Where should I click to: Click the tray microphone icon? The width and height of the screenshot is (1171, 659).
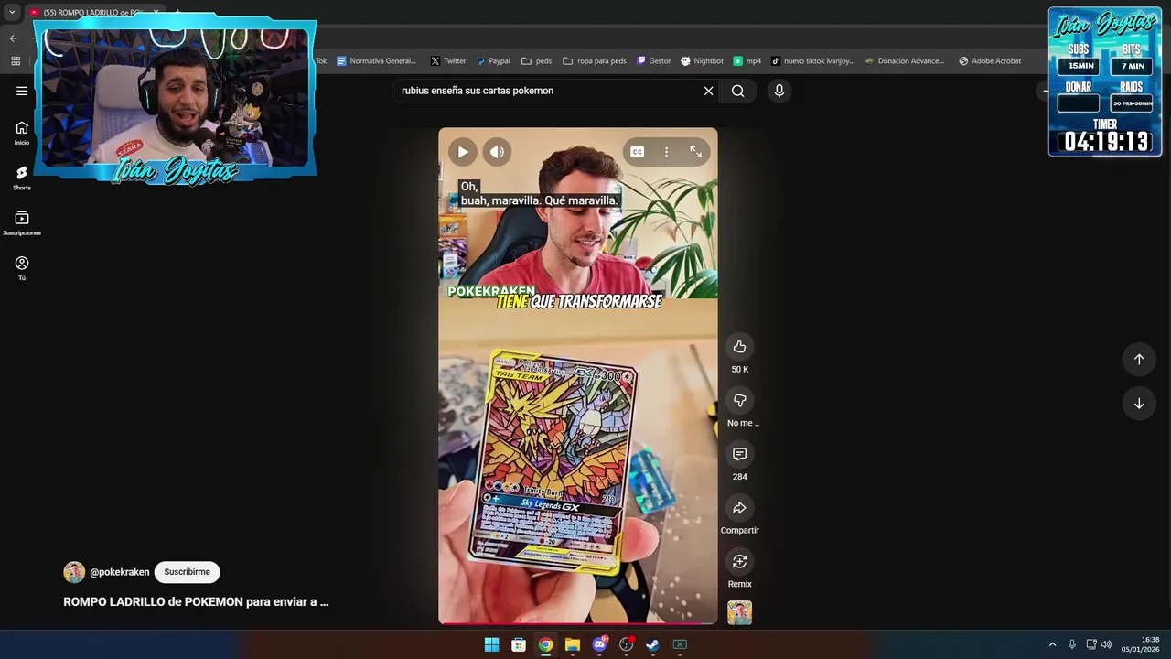point(1072,644)
